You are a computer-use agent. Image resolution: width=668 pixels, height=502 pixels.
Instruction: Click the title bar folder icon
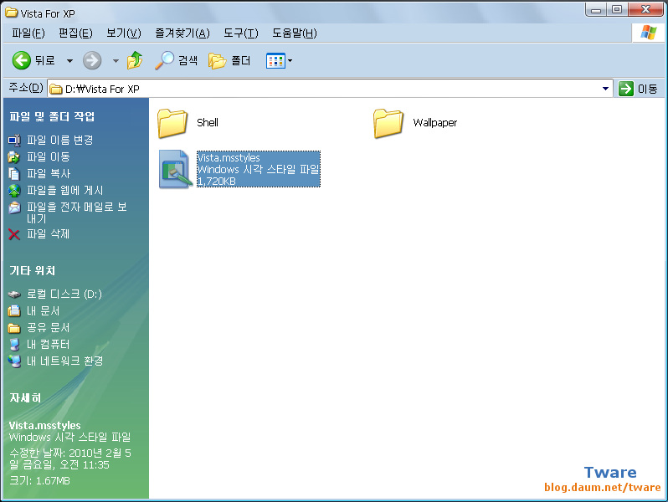point(11,13)
